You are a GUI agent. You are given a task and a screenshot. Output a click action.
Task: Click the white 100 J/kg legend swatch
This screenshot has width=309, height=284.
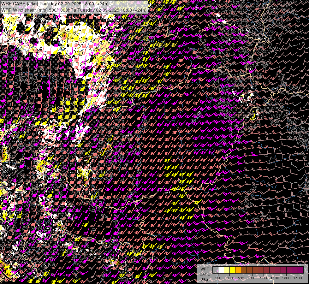[x=221, y=270]
